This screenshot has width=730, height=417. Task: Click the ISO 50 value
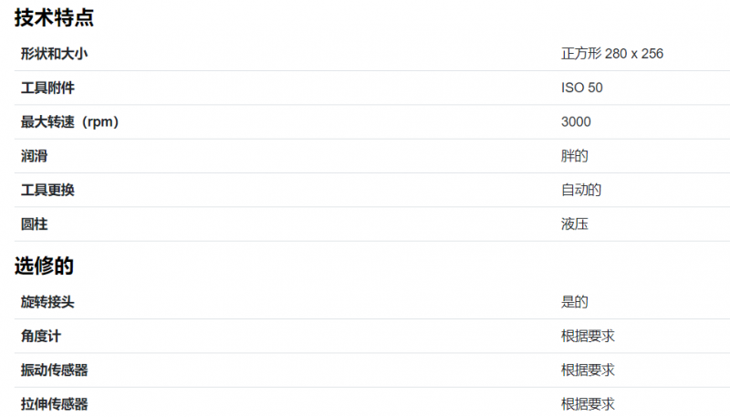point(581,88)
